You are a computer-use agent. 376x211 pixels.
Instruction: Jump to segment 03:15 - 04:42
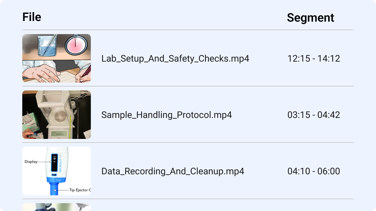[313, 115]
